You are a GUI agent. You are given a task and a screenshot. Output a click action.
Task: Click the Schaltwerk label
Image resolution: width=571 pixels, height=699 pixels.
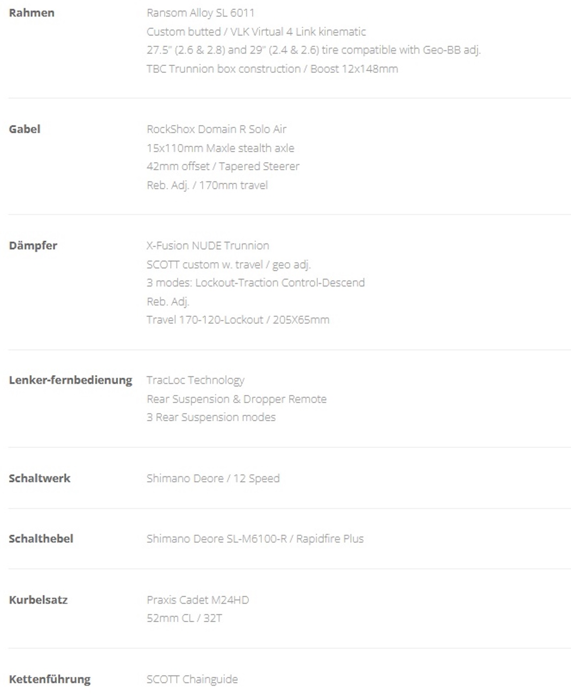tap(40, 478)
